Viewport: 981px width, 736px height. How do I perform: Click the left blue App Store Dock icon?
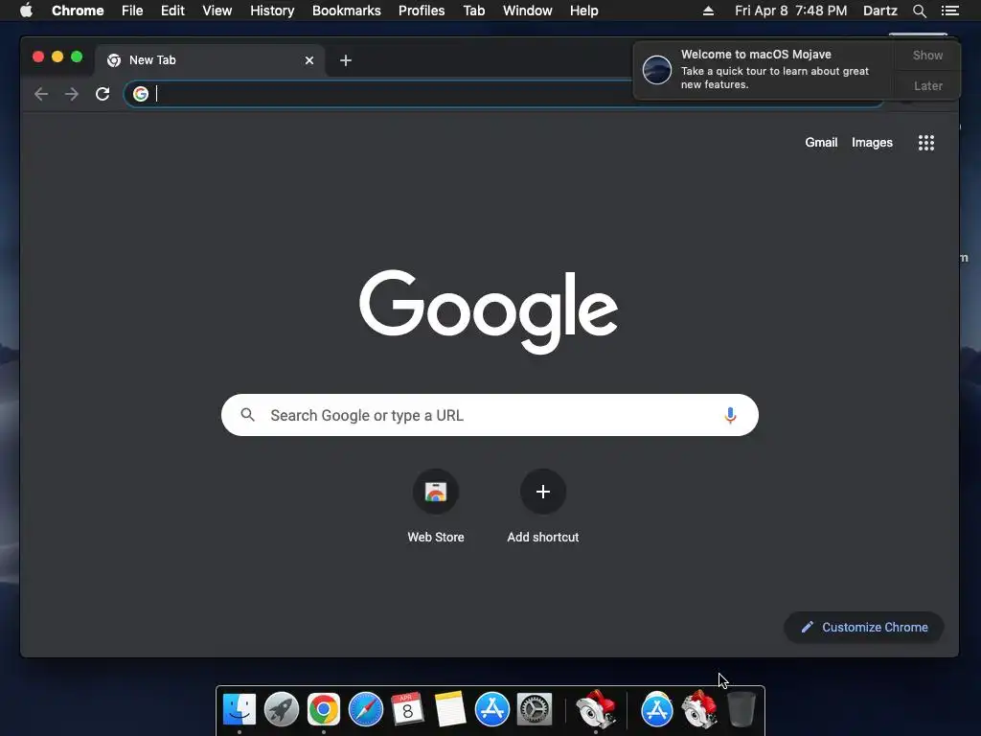coord(492,710)
